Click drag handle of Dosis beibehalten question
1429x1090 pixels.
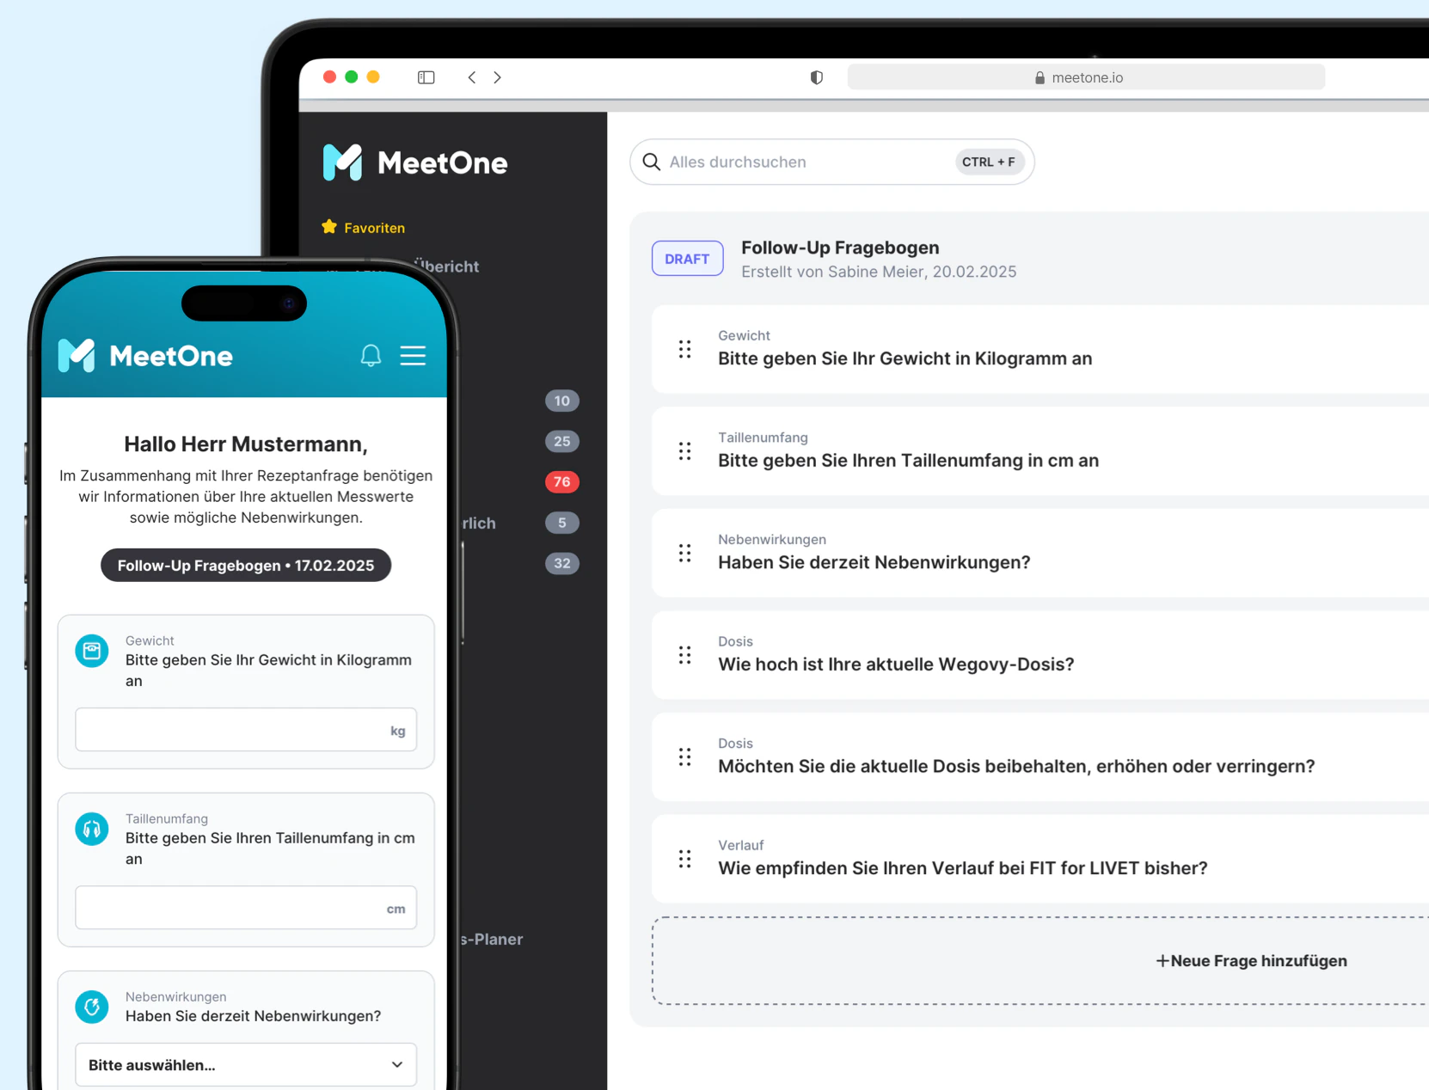(685, 757)
